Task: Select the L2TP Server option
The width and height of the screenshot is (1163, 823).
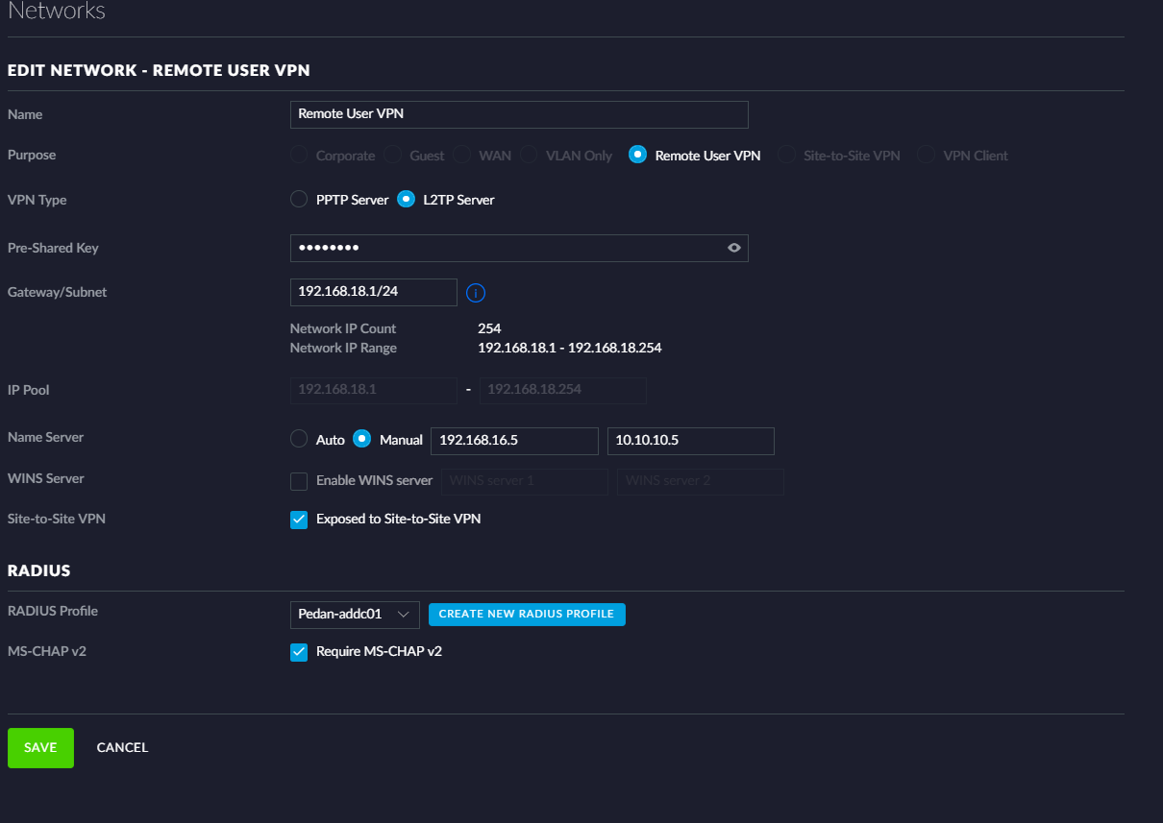Action: 407,200
